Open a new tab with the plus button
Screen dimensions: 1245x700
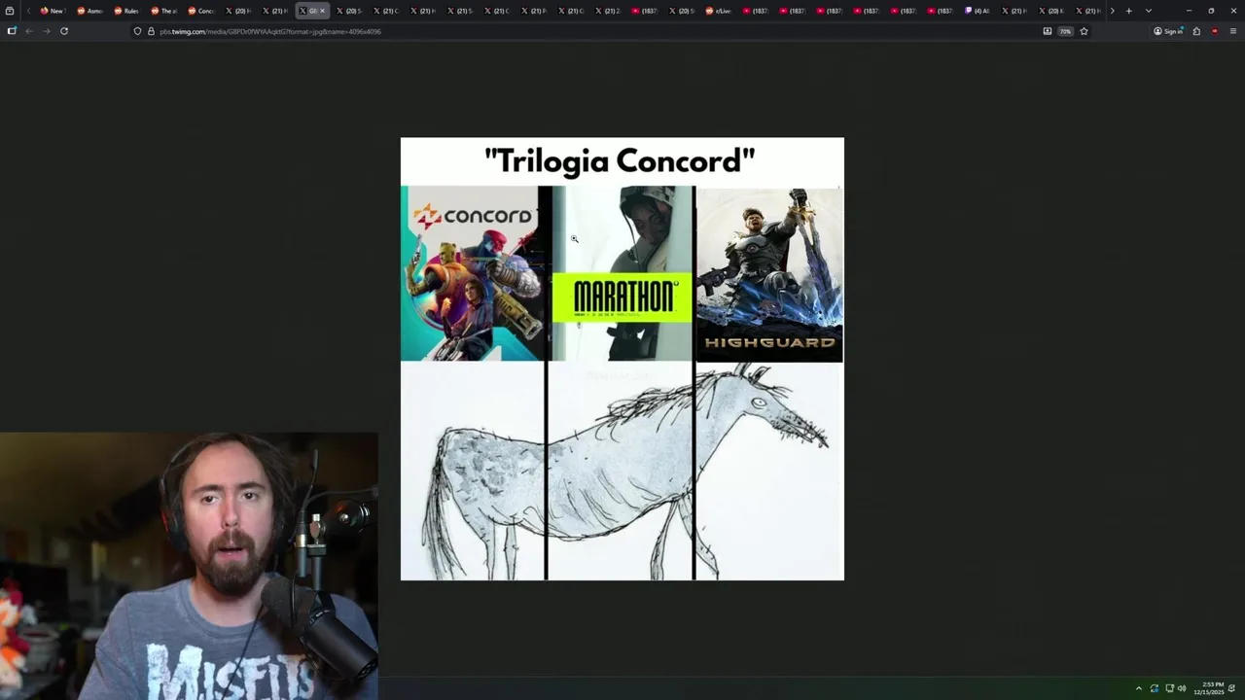pos(1129,11)
